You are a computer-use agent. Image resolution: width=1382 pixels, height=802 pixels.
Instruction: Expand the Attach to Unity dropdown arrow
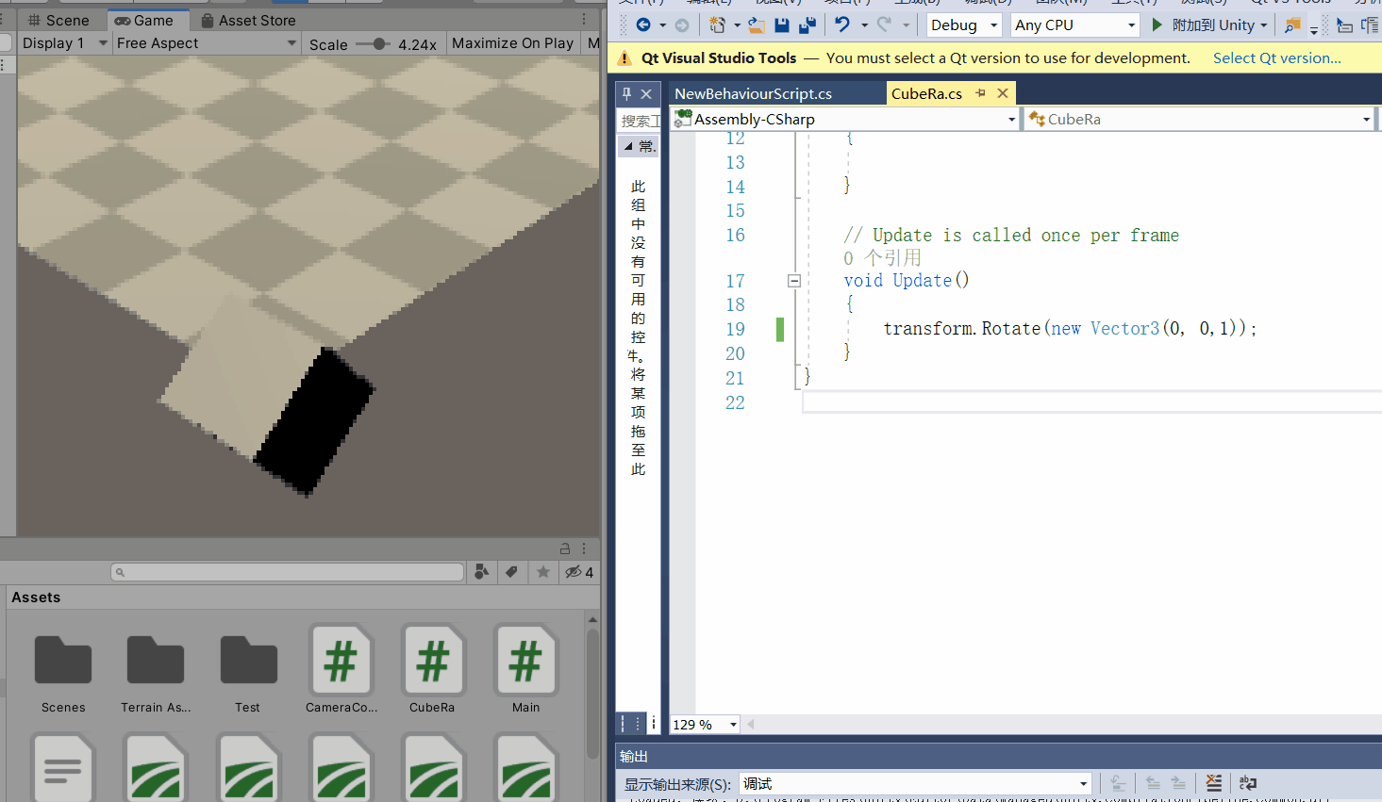coord(1264,25)
